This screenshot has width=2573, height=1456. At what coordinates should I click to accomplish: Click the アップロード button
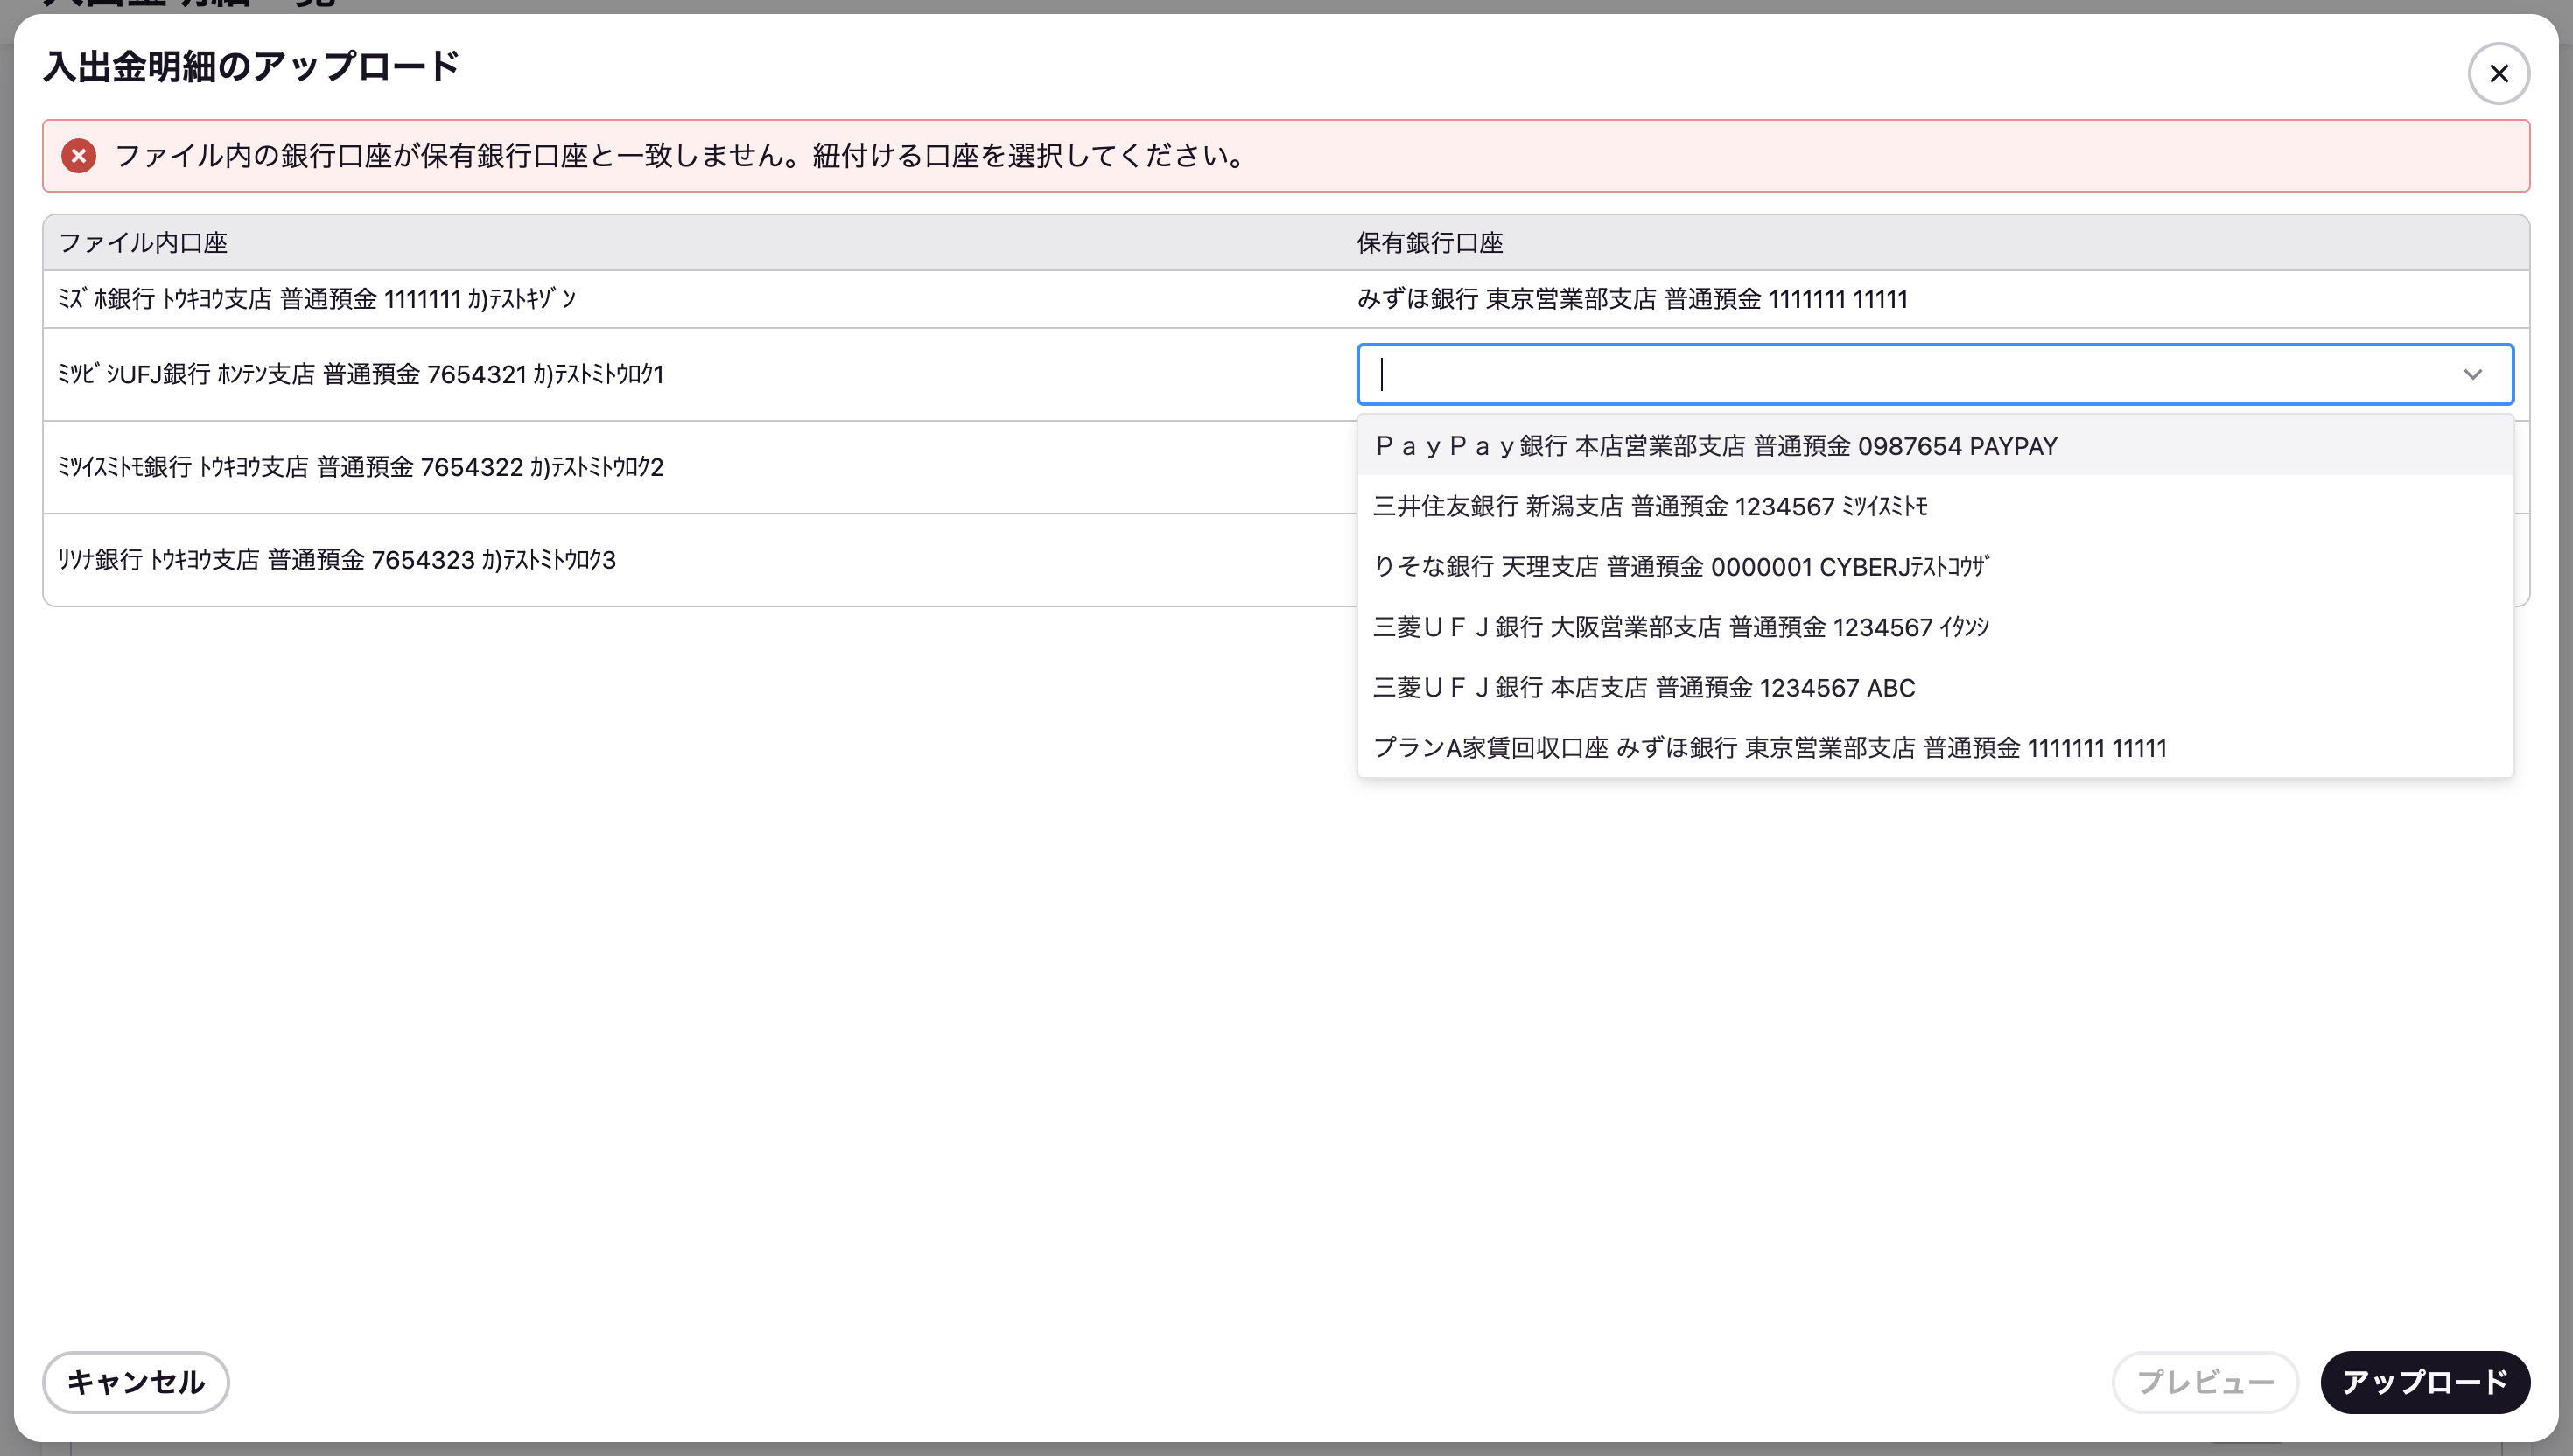(2425, 1382)
